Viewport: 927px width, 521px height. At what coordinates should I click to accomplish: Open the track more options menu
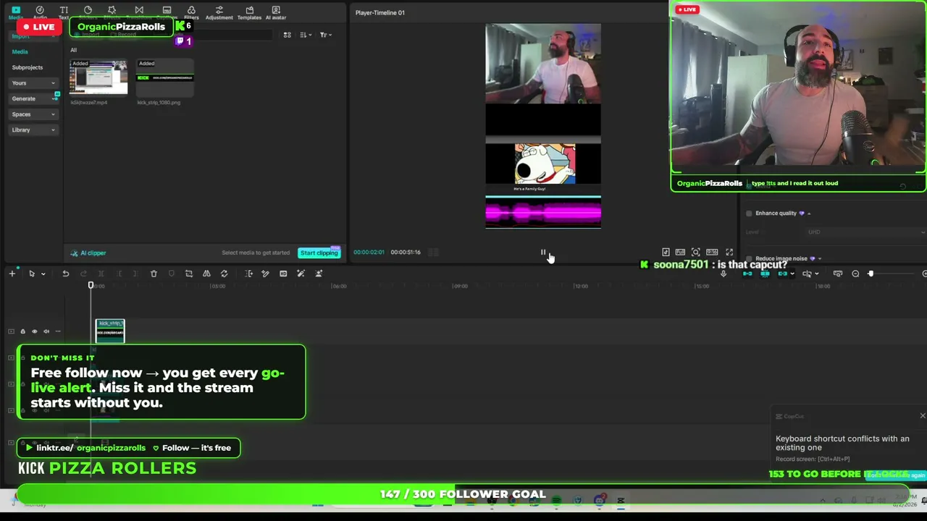pos(57,331)
